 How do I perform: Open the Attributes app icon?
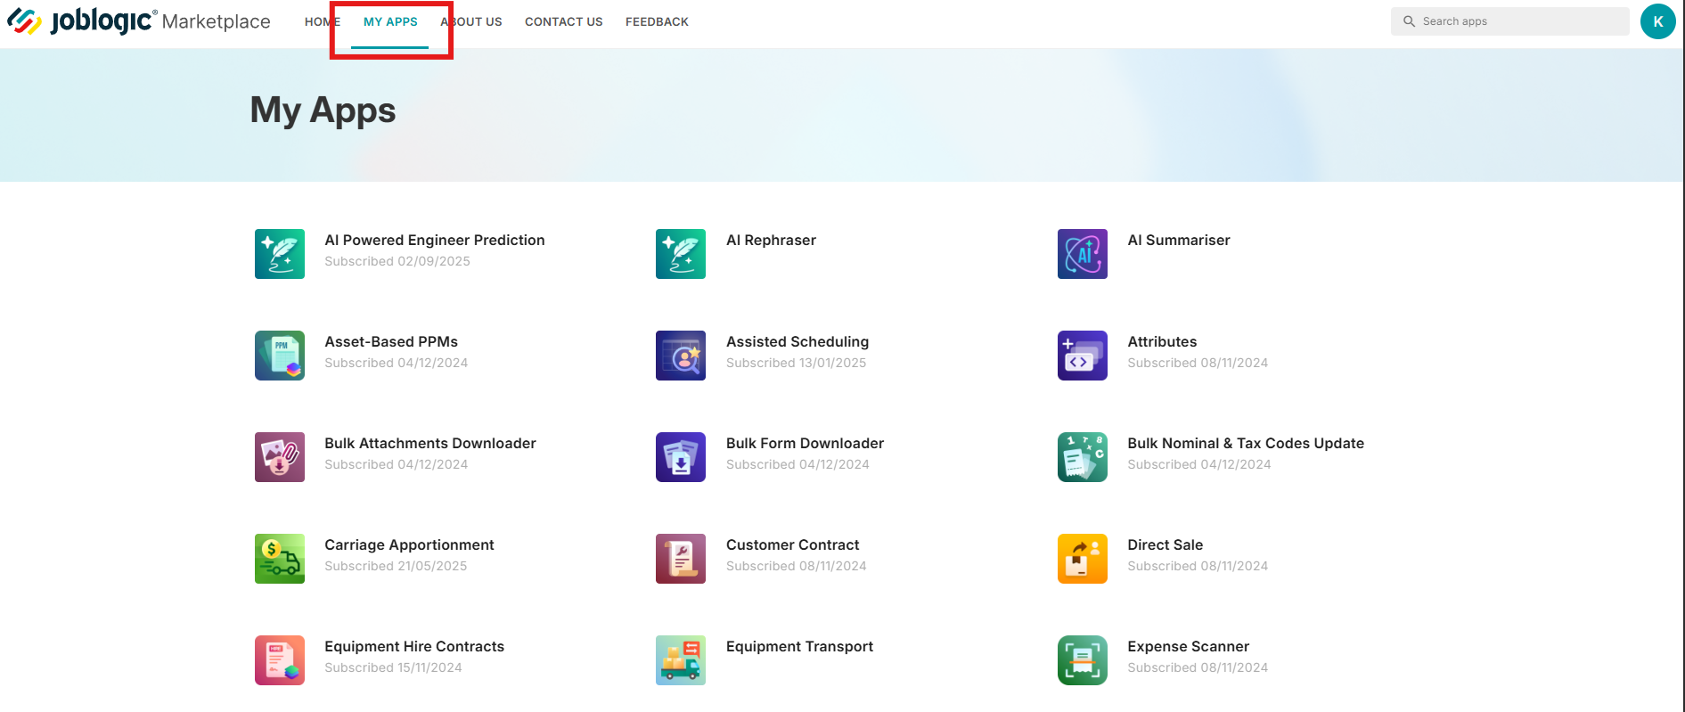pos(1083,356)
